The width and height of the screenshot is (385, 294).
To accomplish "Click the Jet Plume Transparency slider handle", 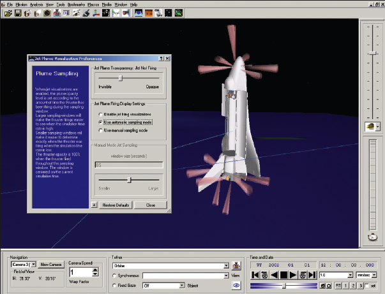I will [120, 78].
